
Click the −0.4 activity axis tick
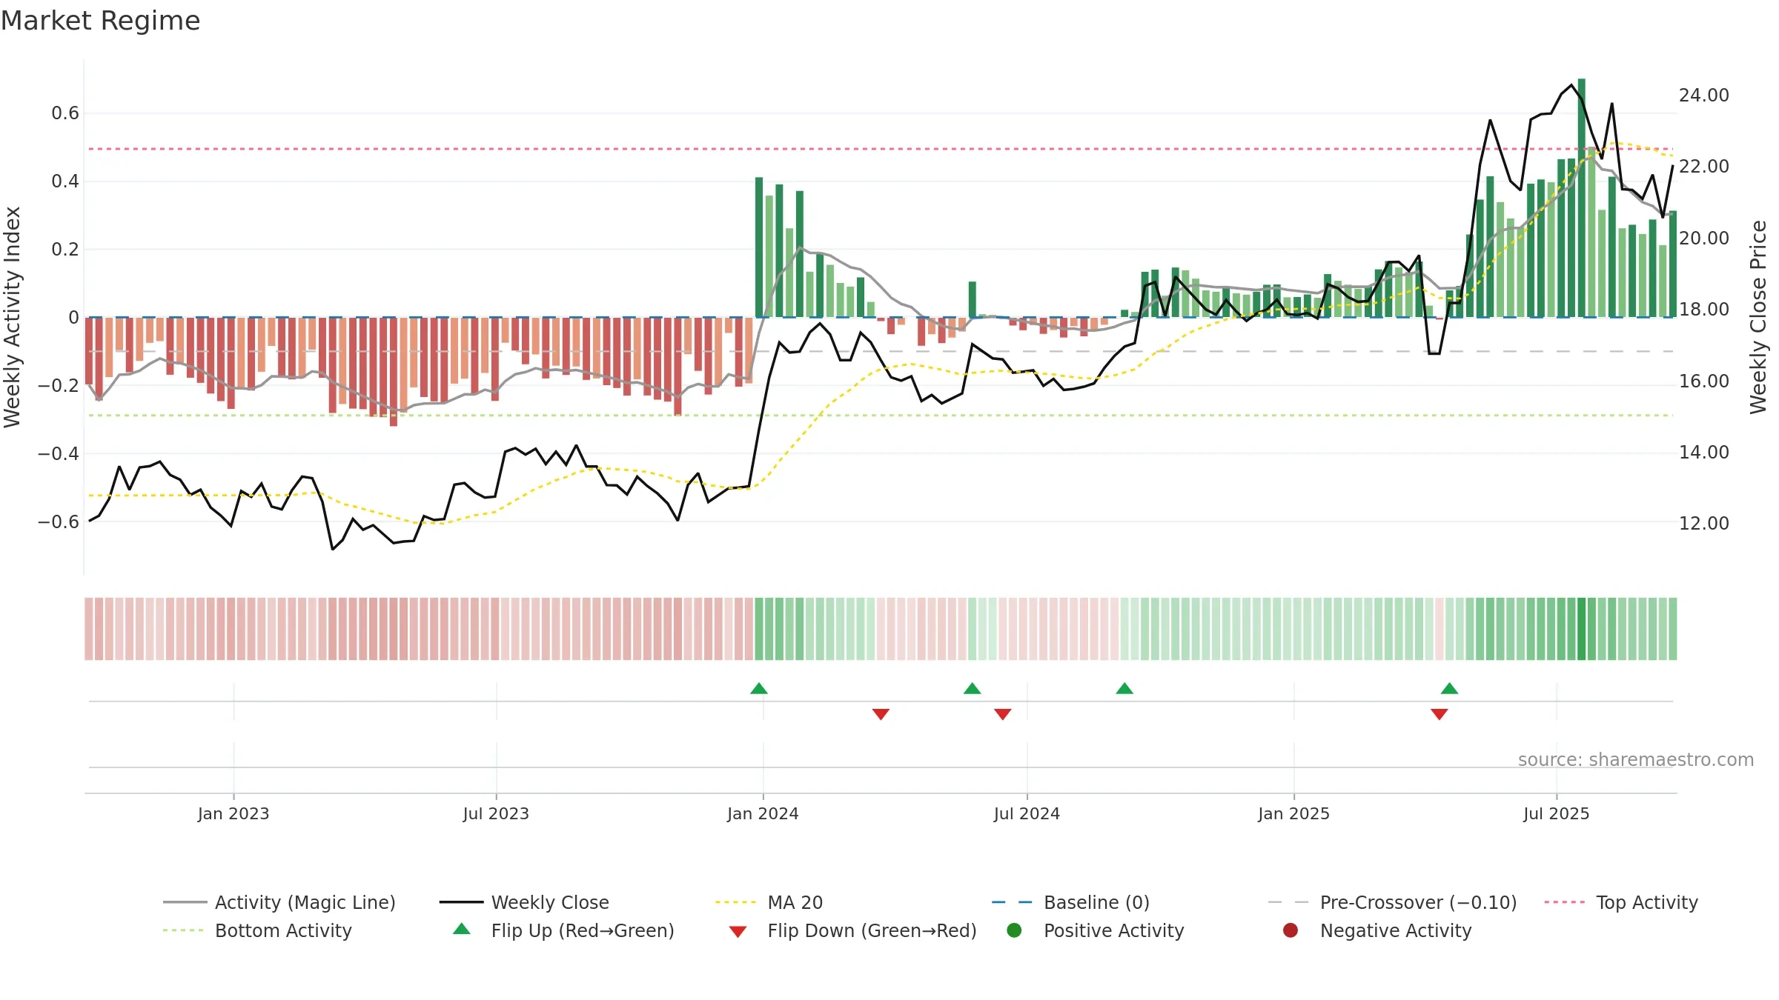click(x=59, y=453)
